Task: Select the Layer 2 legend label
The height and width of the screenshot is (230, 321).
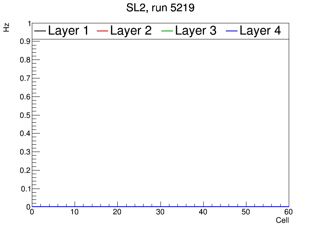Action: pos(131,31)
